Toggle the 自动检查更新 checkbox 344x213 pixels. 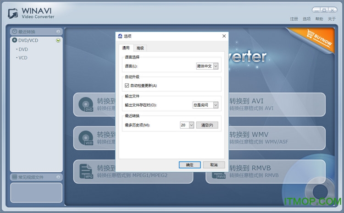(127, 85)
